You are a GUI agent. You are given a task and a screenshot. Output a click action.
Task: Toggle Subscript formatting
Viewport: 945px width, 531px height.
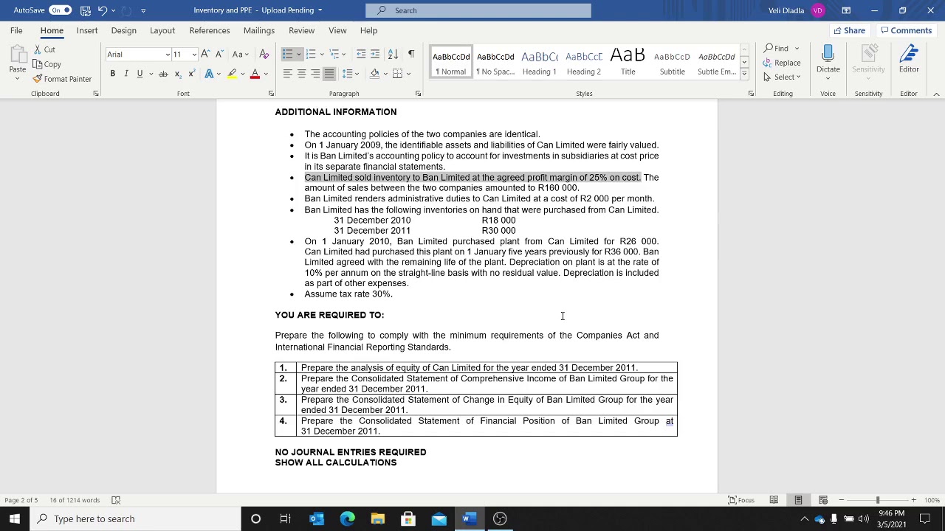(177, 74)
